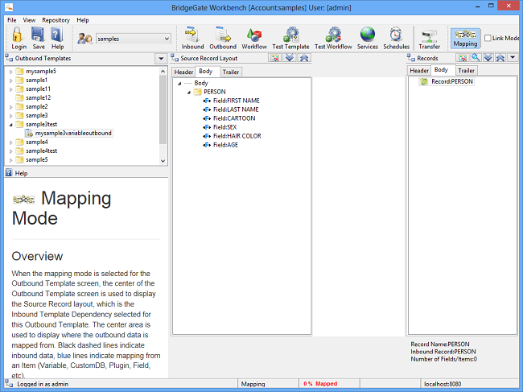
Task: Click the Test Workflow icon
Action: click(333, 35)
